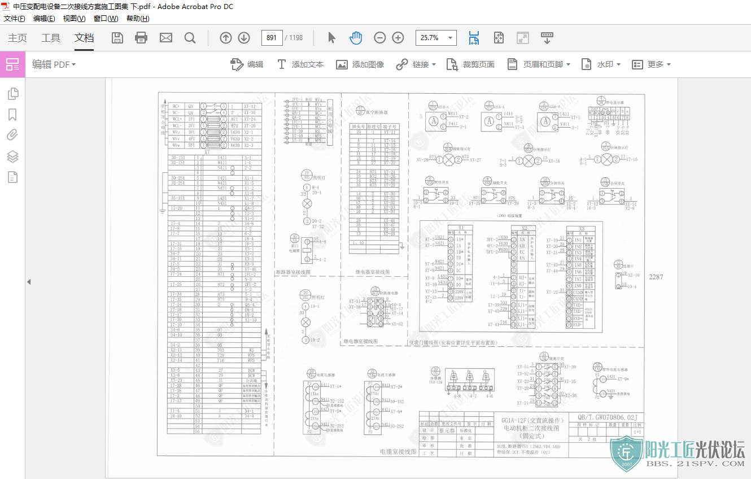Open the Find text magnifier icon
This screenshot has width=751, height=479.
pyautogui.click(x=190, y=38)
